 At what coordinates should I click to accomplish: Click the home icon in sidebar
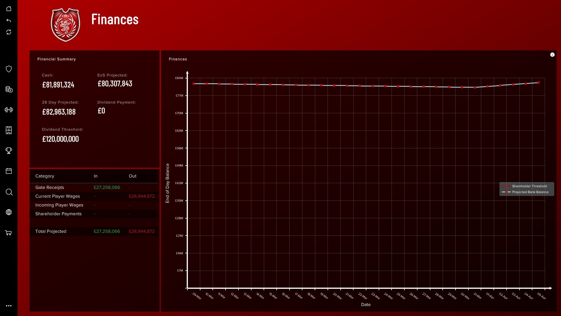coord(9,9)
